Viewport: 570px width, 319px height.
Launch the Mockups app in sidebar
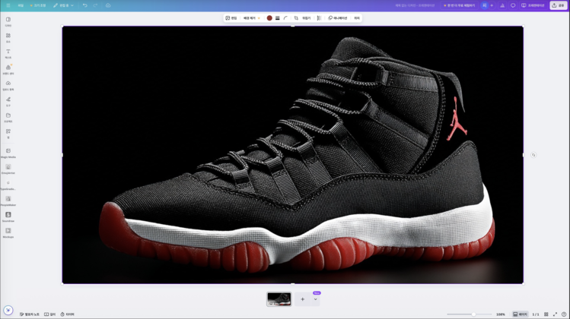click(8, 232)
